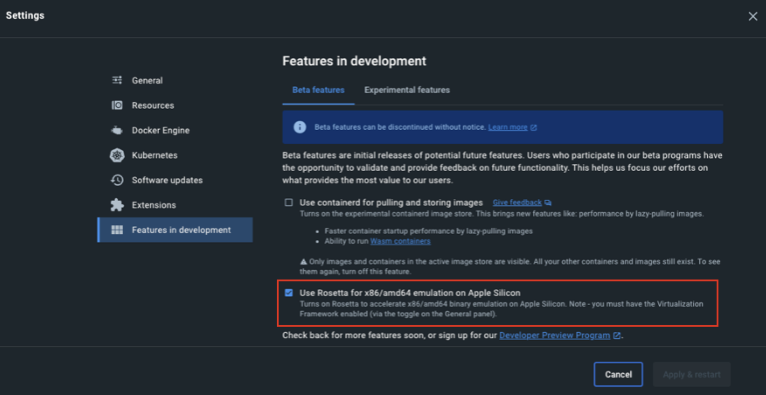Click the info icon in the blue banner

(300, 127)
